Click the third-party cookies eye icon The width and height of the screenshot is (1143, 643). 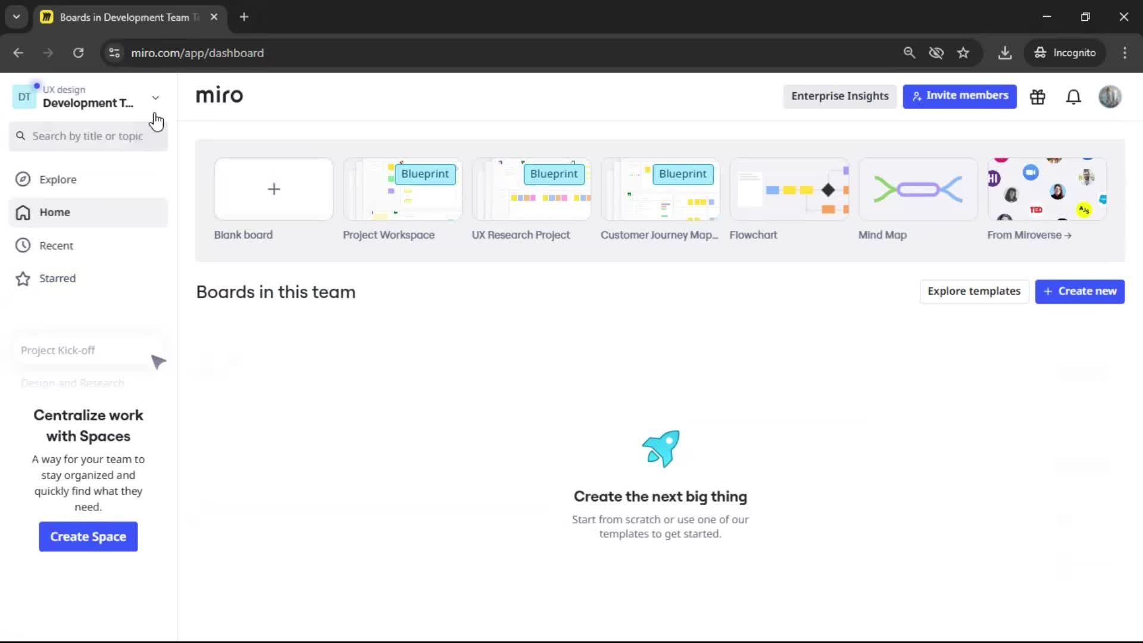pyautogui.click(x=936, y=53)
